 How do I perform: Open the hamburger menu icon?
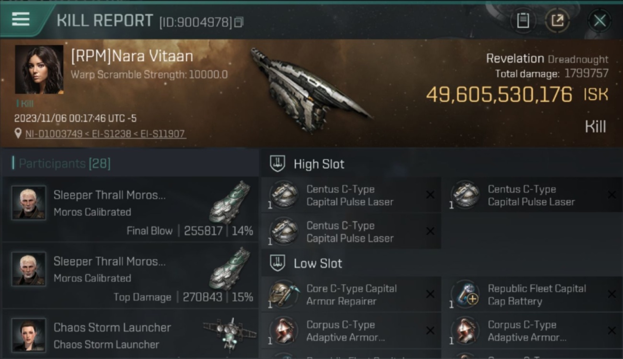(21, 19)
